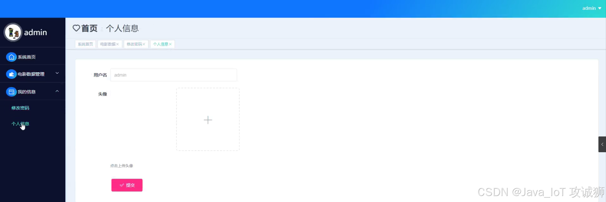Screen dimensions: 606x202
Task: Switch to the 系统首页 tab
Action: click(x=86, y=44)
